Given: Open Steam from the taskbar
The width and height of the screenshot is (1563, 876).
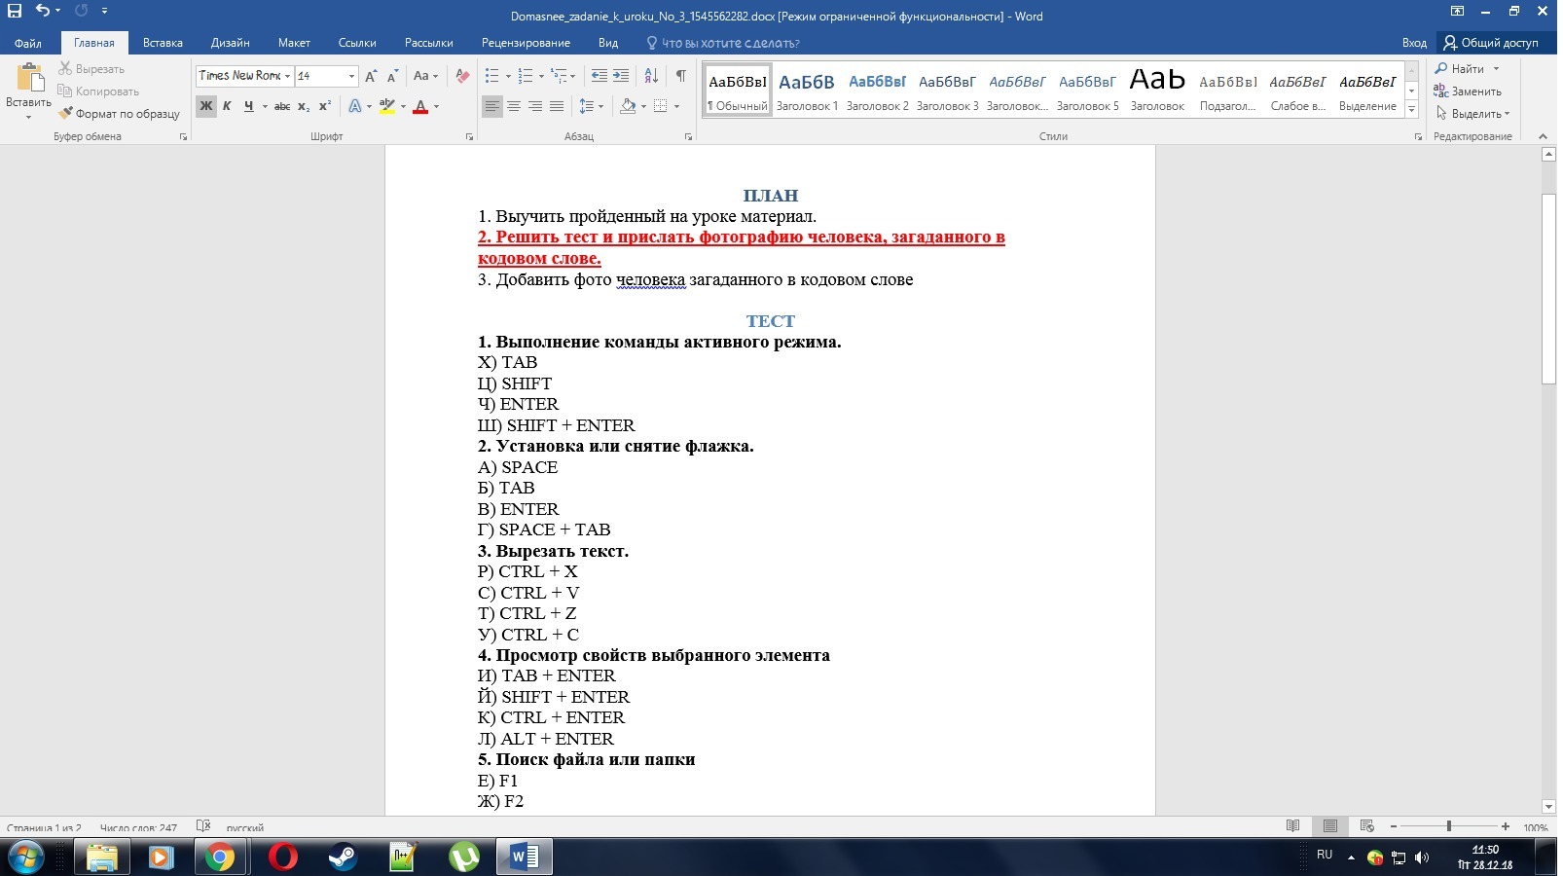Looking at the screenshot, I should (x=342, y=857).
